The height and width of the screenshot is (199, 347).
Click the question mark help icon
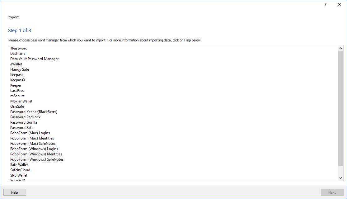point(325,5)
